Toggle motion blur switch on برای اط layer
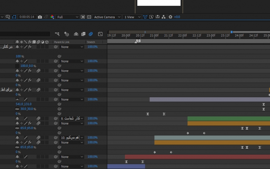Image resolution: width=270 pixels, height=169 pixels. pyautogui.click(x=38, y=90)
